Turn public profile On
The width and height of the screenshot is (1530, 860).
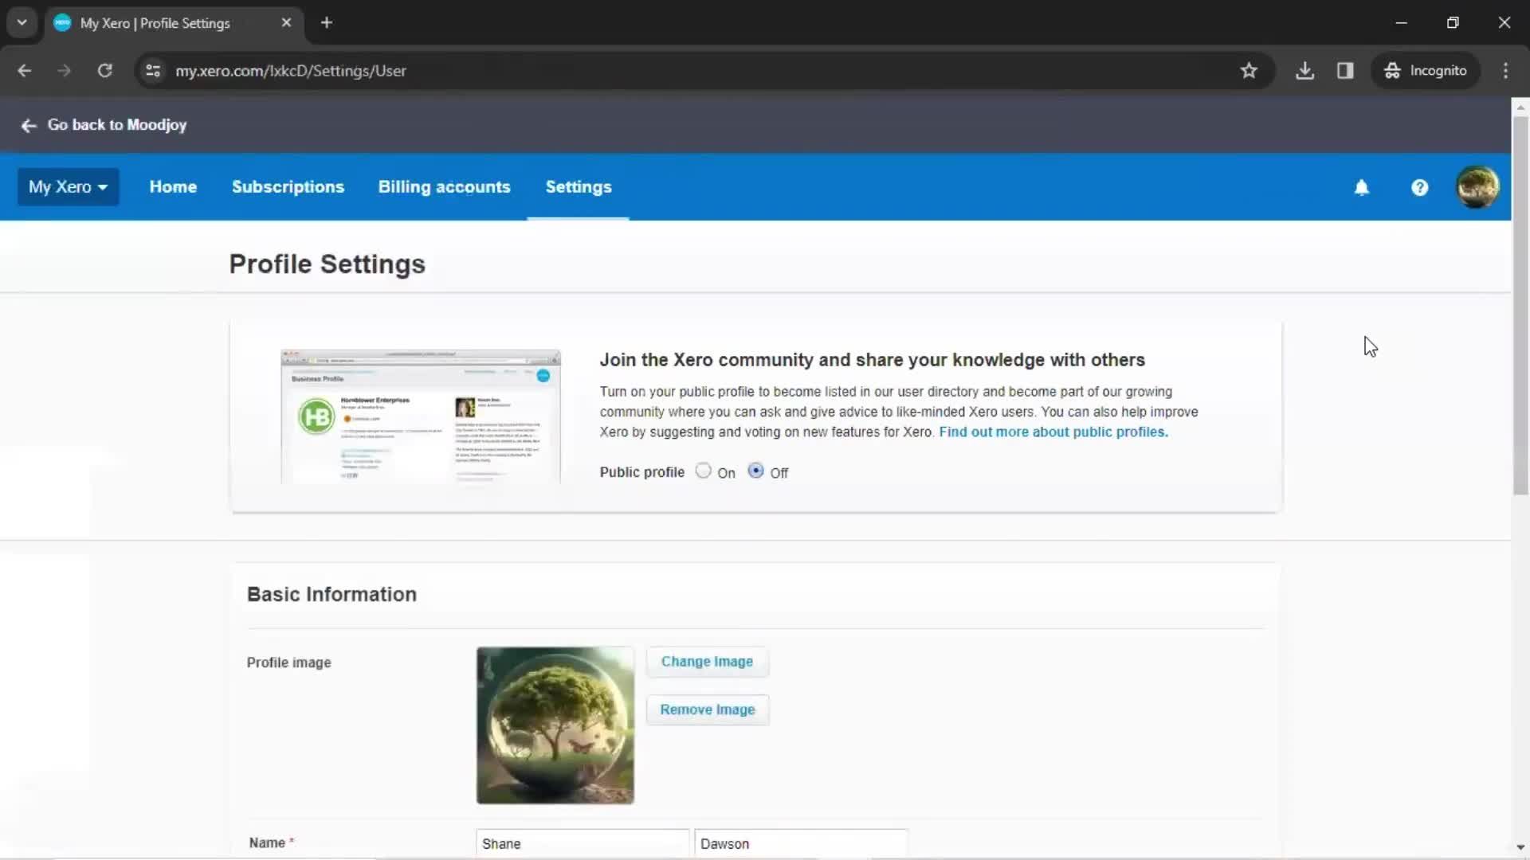coord(703,471)
